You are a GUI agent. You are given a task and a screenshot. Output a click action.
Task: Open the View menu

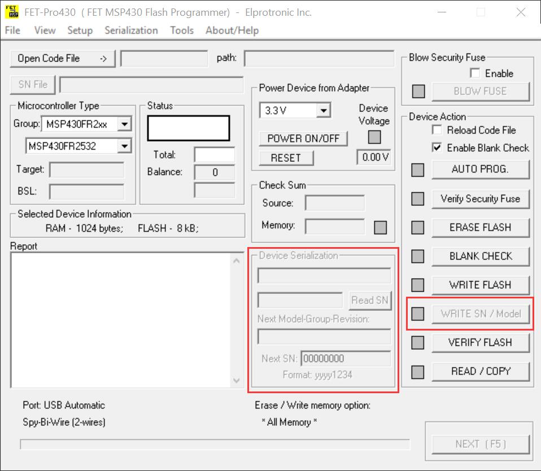click(x=45, y=30)
